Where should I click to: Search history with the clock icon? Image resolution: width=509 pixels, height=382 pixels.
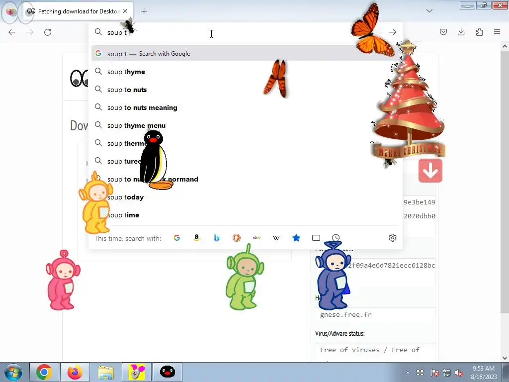click(x=336, y=238)
